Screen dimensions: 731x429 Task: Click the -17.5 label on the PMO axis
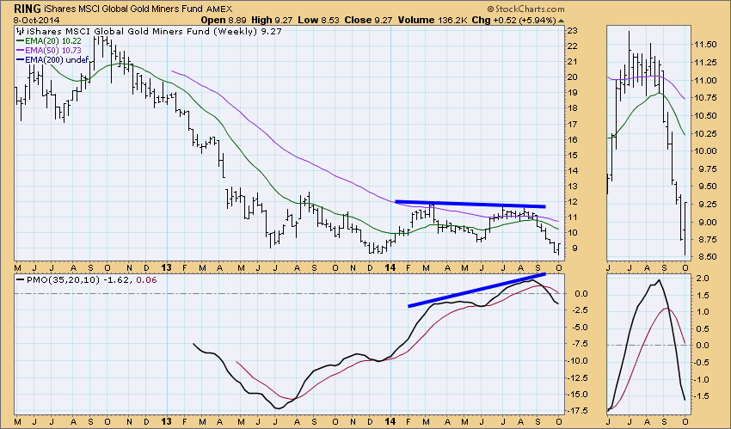point(577,411)
